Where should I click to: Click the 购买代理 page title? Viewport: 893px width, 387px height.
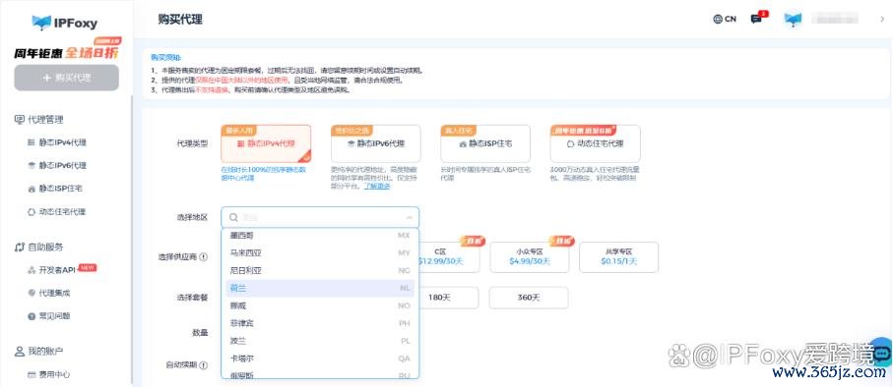(180, 20)
